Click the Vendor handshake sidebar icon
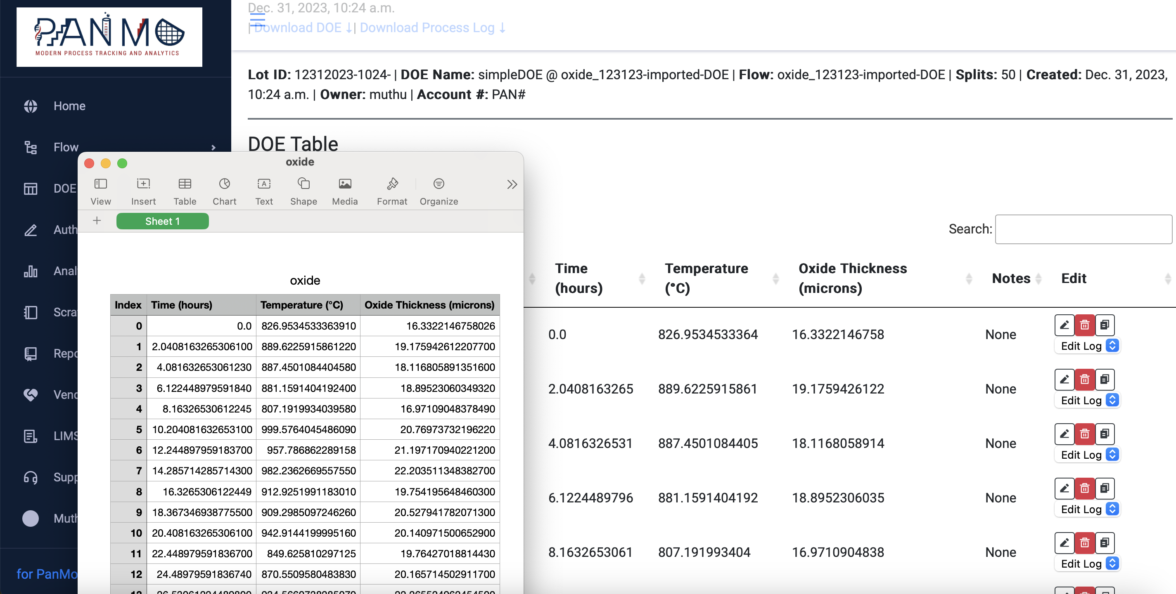 coord(31,395)
